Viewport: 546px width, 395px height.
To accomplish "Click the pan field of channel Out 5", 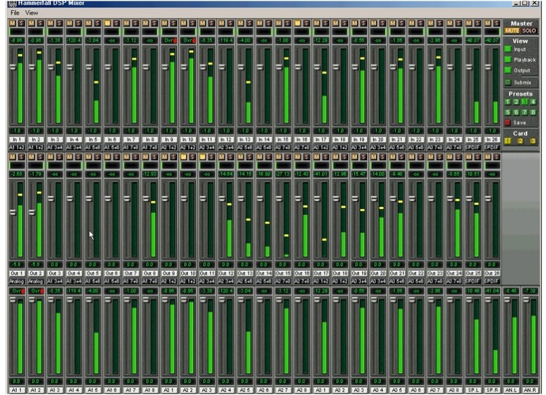I will point(93,166).
